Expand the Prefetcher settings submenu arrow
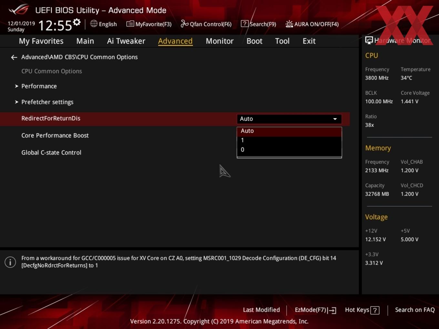Viewport: 439px width, 329px height. tap(16, 102)
